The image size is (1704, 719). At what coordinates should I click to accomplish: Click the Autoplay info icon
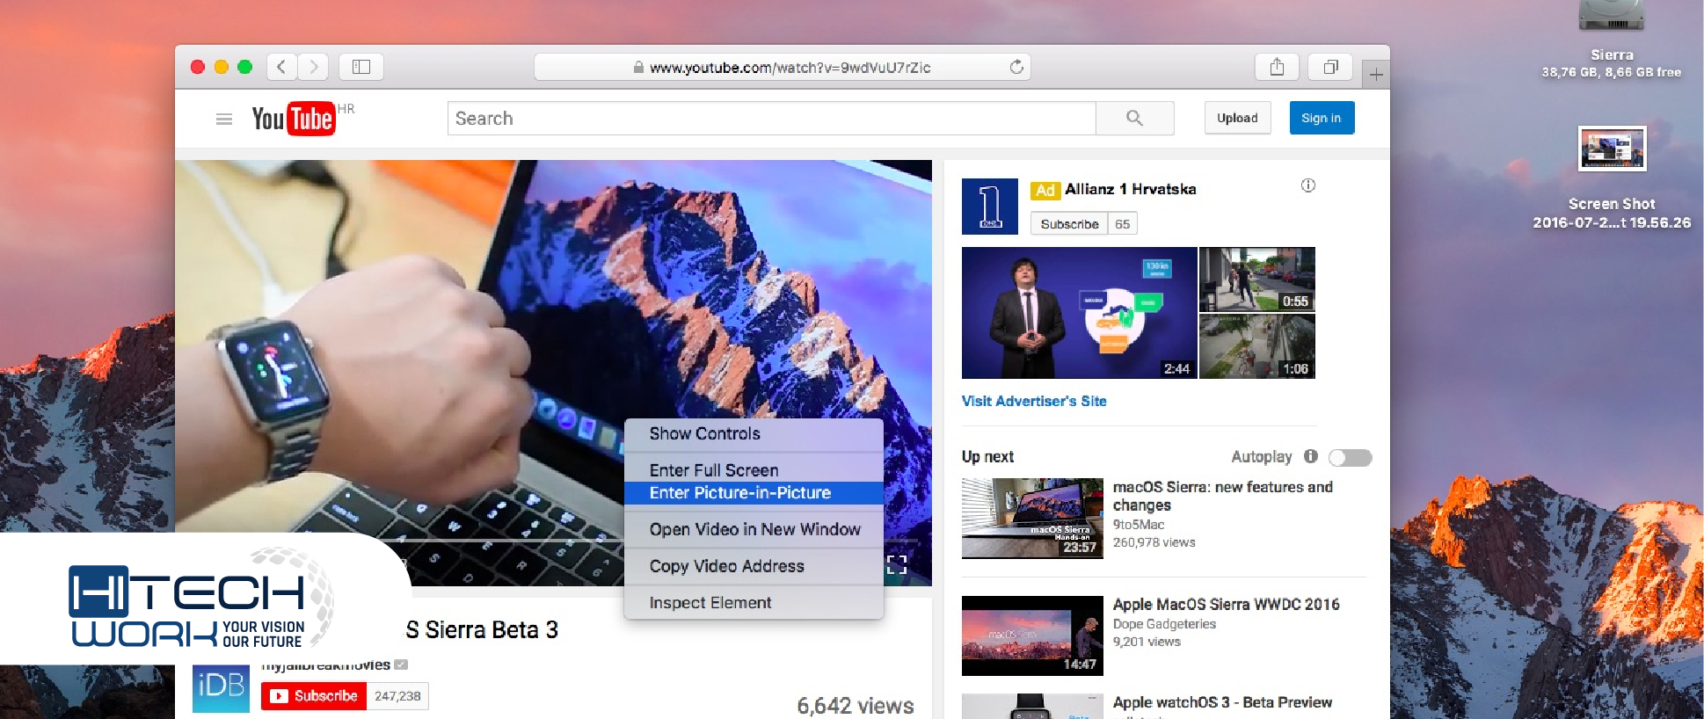(1311, 456)
